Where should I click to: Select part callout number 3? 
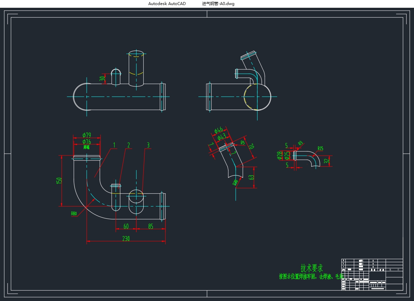tap(148, 145)
